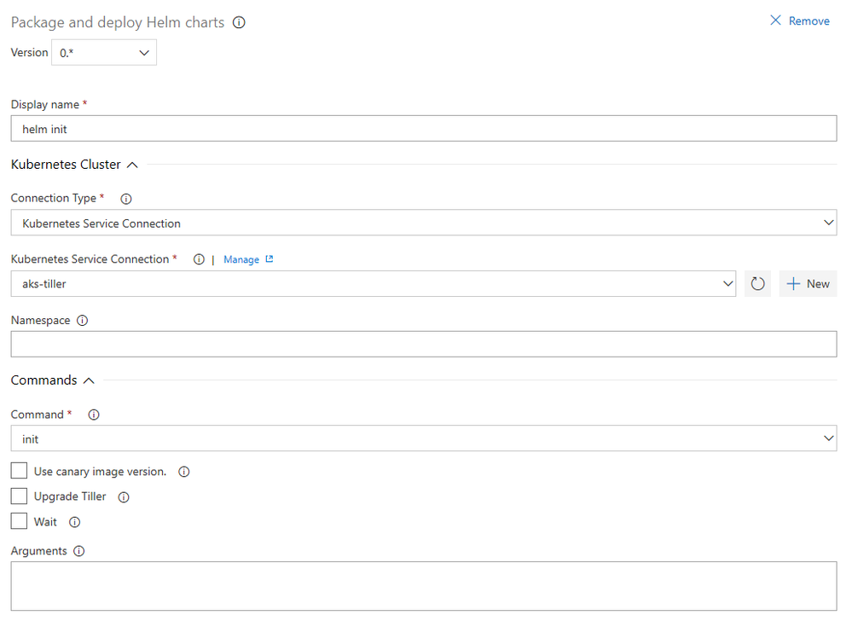Open the Command dropdown showing init
This screenshot has width=852, height=621.
(424, 438)
